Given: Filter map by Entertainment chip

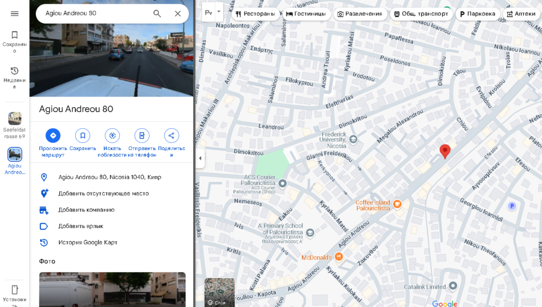Looking at the screenshot, I should (x=360, y=14).
